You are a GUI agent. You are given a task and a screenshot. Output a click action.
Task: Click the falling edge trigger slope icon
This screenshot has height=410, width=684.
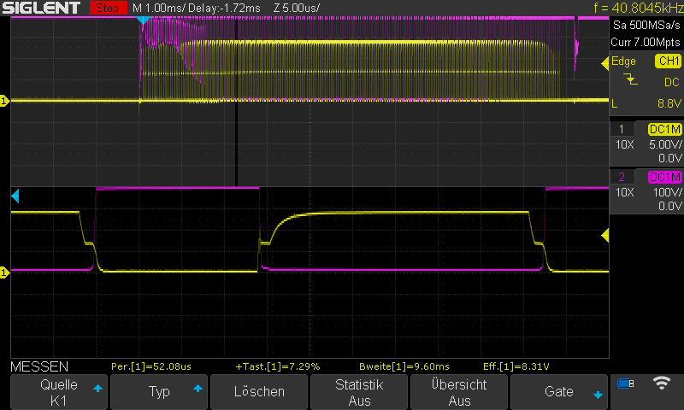pyautogui.click(x=630, y=79)
